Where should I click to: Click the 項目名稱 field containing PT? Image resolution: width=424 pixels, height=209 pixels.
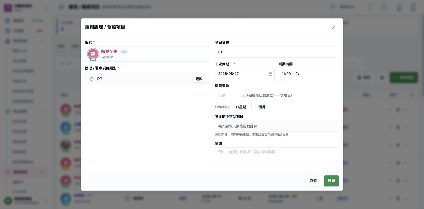pos(277,52)
